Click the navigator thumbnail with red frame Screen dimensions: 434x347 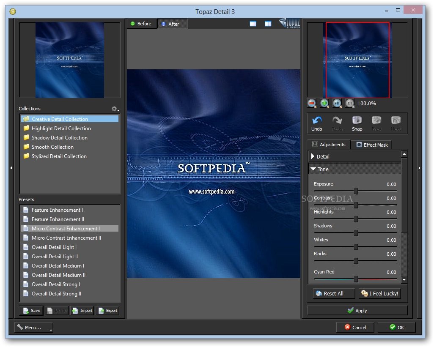tap(357, 60)
